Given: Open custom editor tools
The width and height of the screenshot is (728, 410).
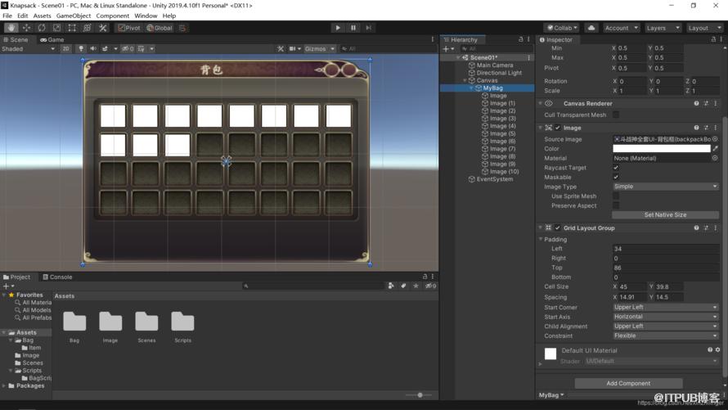Looking at the screenshot, I should pyautogui.click(x=102, y=28).
